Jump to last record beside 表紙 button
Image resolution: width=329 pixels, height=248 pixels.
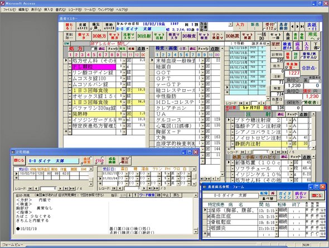pos(302,26)
